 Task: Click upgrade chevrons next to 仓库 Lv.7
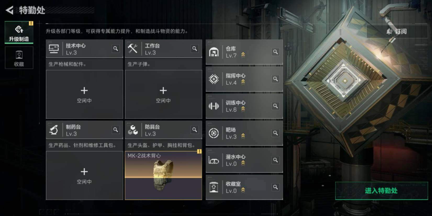[x=243, y=55]
